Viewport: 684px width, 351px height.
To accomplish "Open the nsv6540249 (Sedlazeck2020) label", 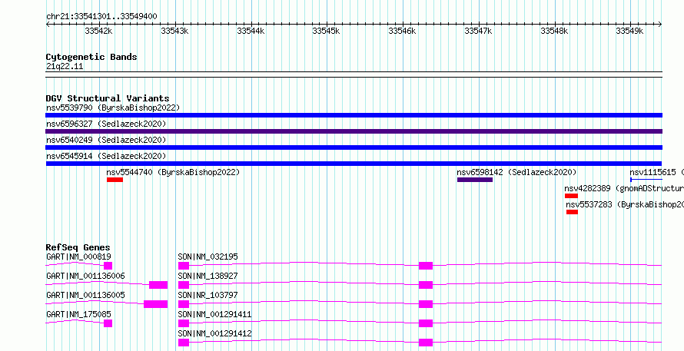I will point(106,140).
